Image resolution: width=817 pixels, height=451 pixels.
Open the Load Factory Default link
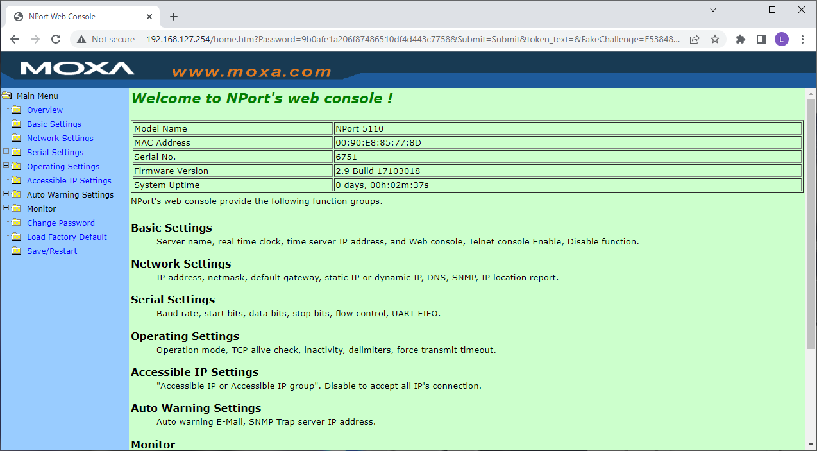pyautogui.click(x=67, y=237)
